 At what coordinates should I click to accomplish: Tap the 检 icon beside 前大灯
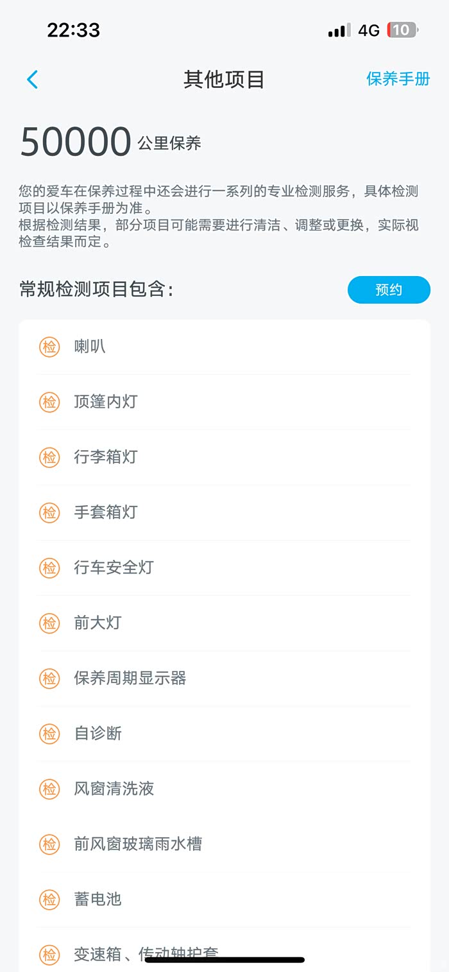pyautogui.click(x=49, y=623)
